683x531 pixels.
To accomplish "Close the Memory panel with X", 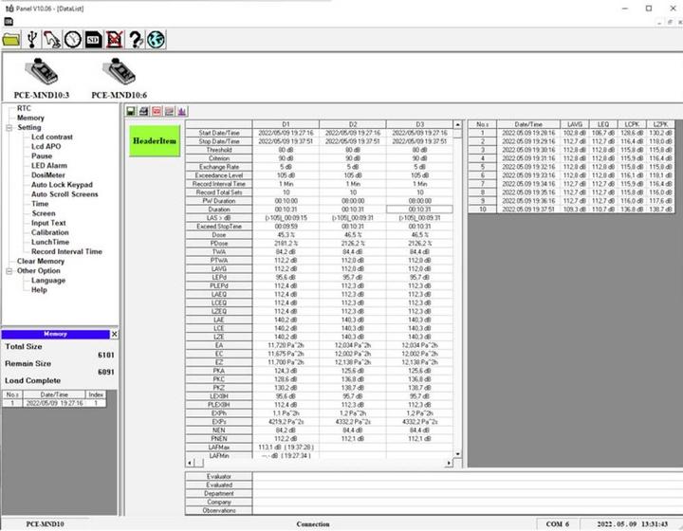I will click(x=114, y=334).
